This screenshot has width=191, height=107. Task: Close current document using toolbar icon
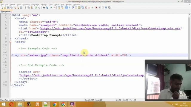click(15, 8)
